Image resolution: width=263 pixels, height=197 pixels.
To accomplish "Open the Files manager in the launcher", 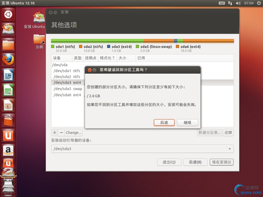I will [x=8, y=45].
